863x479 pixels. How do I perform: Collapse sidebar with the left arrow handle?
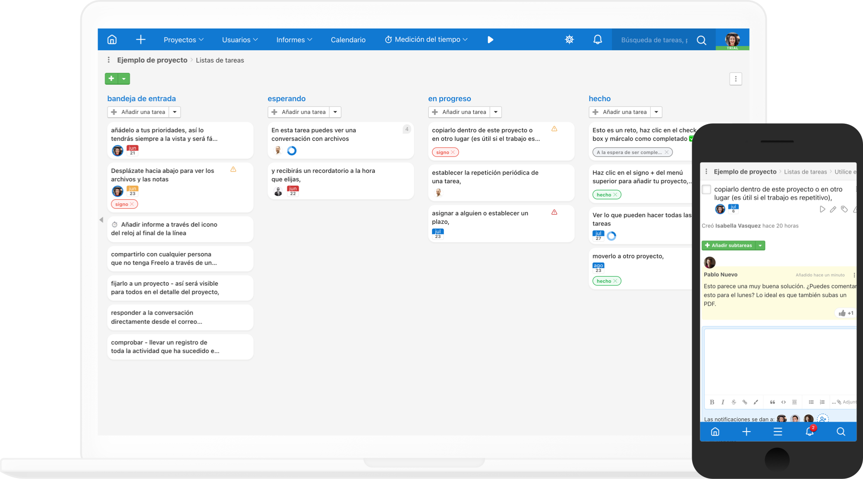pos(101,220)
